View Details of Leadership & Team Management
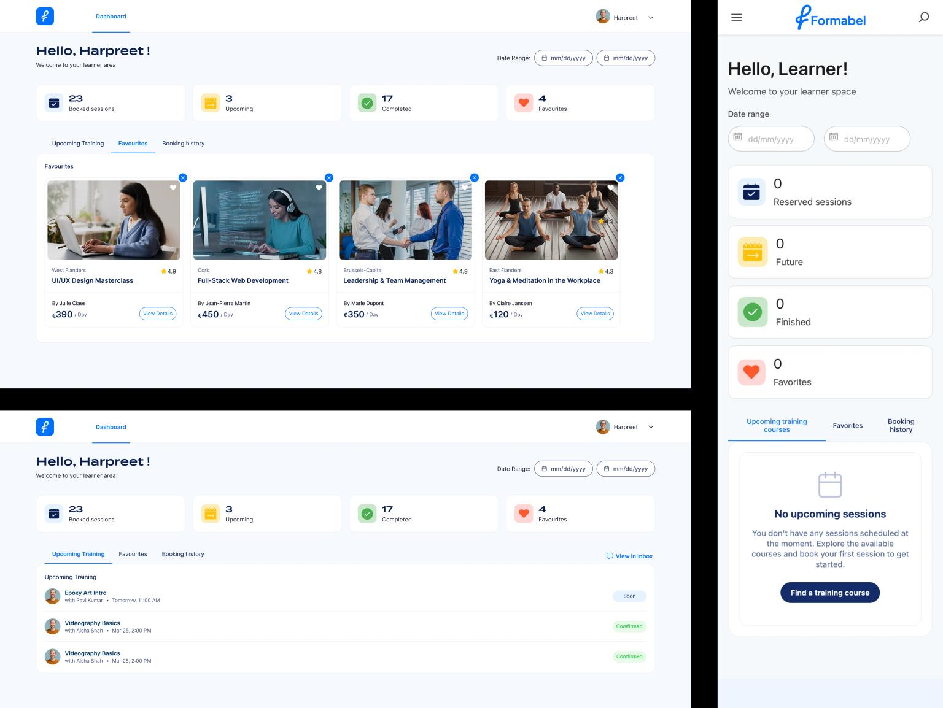 tap(449, 314)
